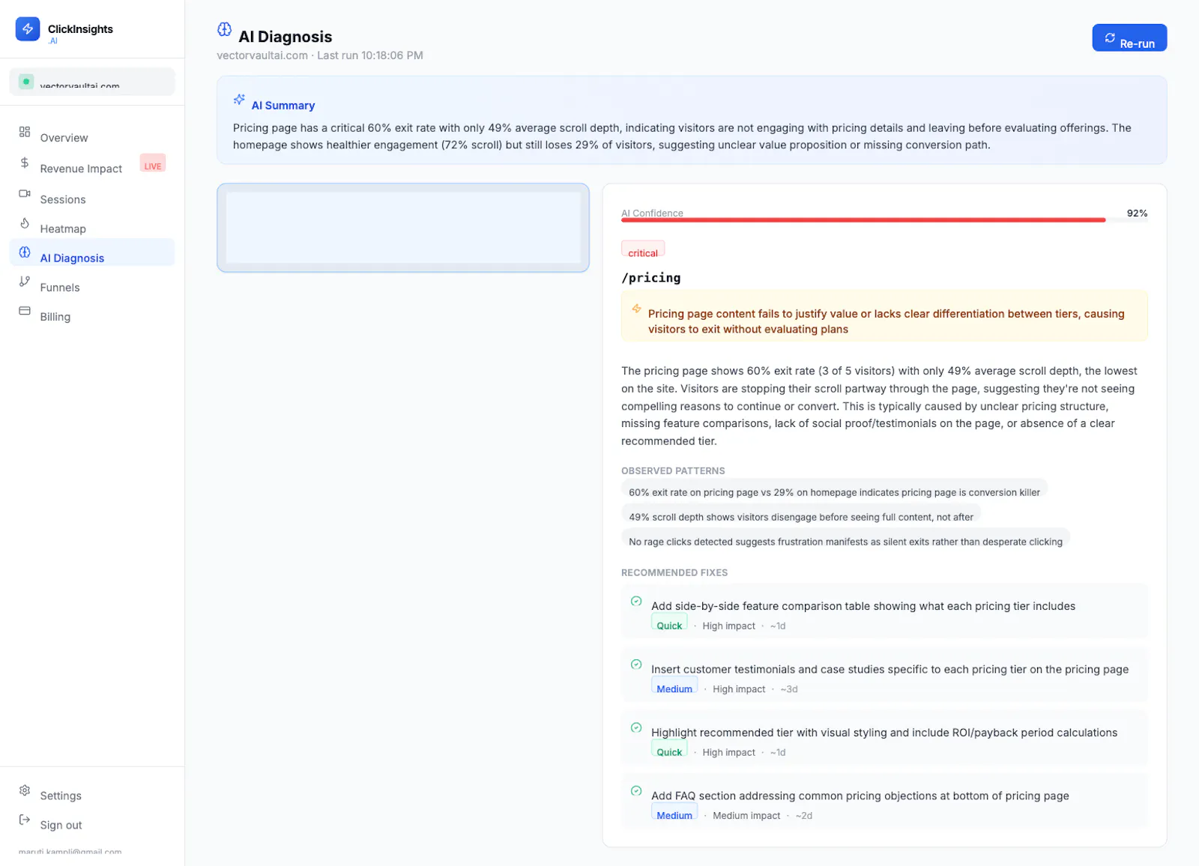Click the OBSERVED PATTERNS label

coord(673,470)
